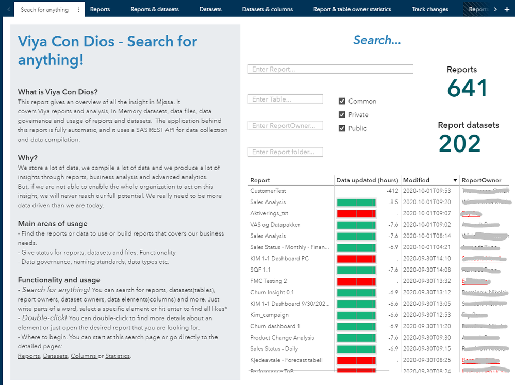515x385 pixels.
Task: Click the Report datasets 202 key value
Action: point(459,144)
